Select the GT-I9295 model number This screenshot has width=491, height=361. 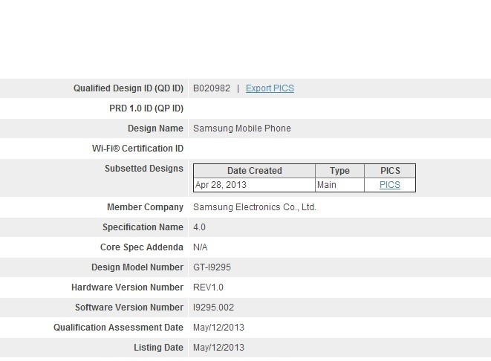[212, 267]
